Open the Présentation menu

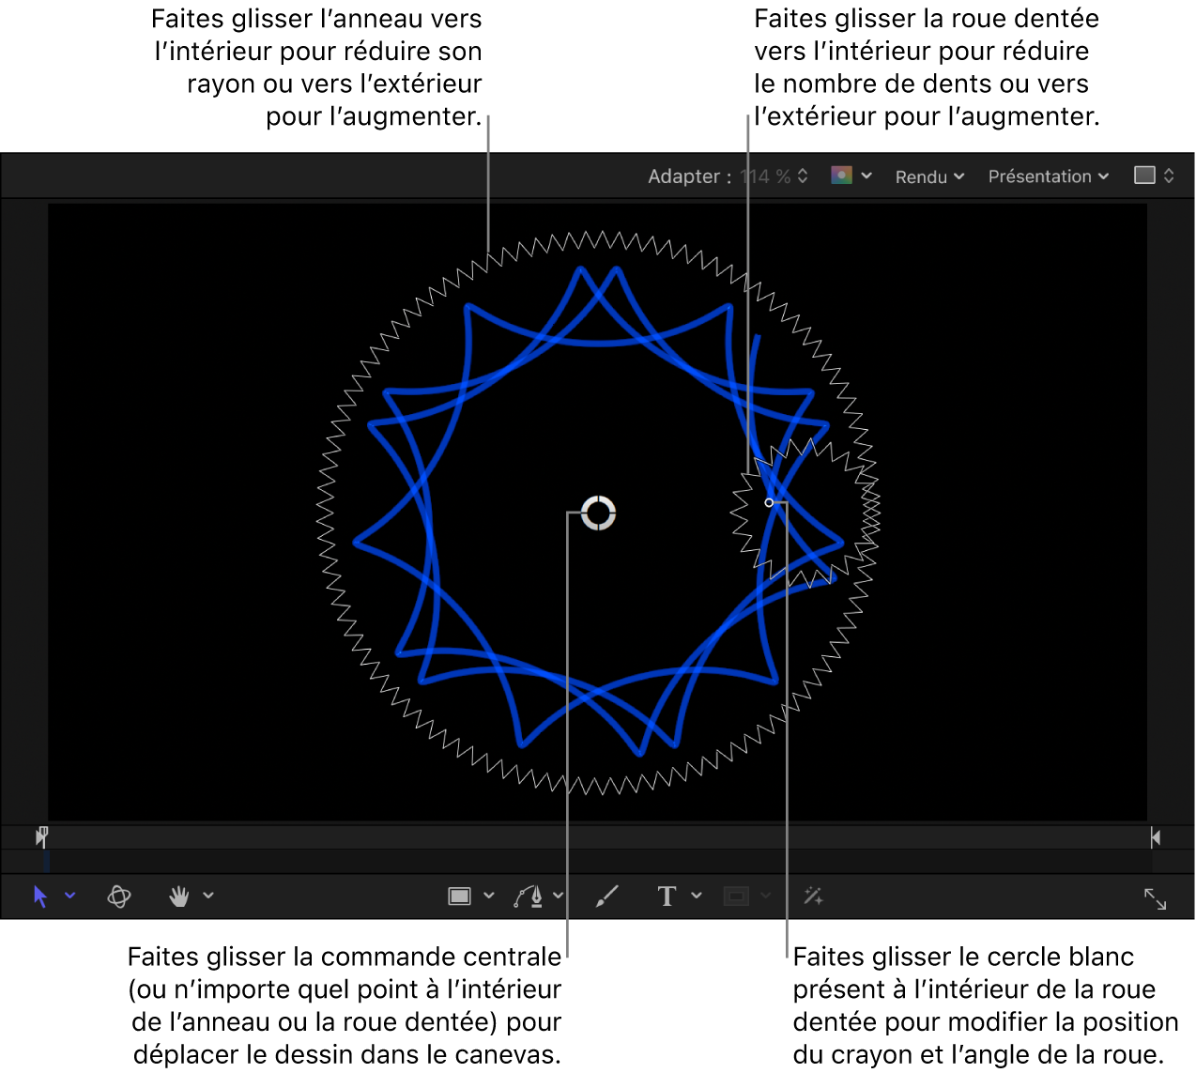click(1048, 176)
